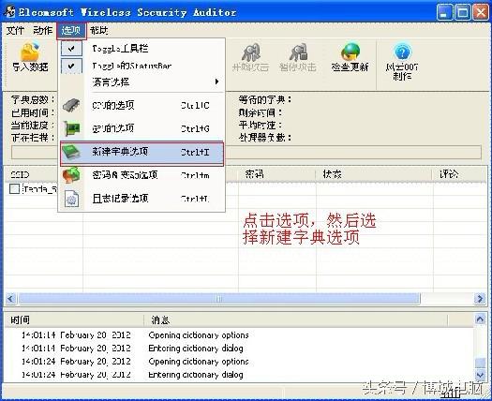
Task: Expand the 语言选择 language submenu arrow
Action: pos(216,82)
